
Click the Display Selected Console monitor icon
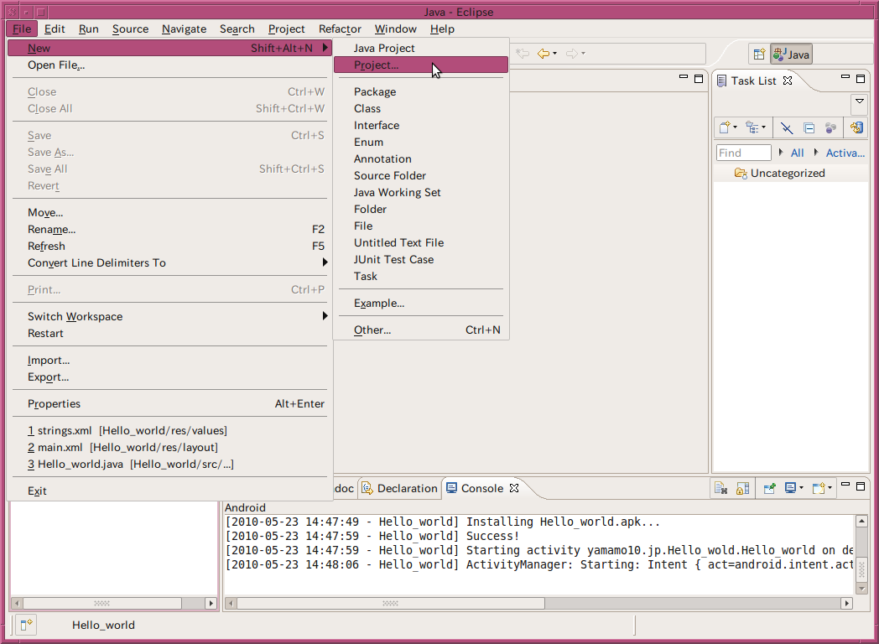pos(790,488)
